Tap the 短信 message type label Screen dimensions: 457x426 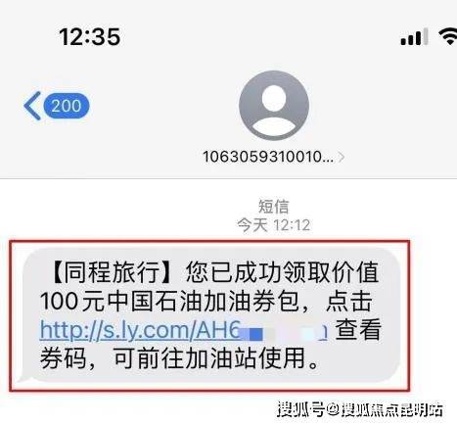(274, 207)
